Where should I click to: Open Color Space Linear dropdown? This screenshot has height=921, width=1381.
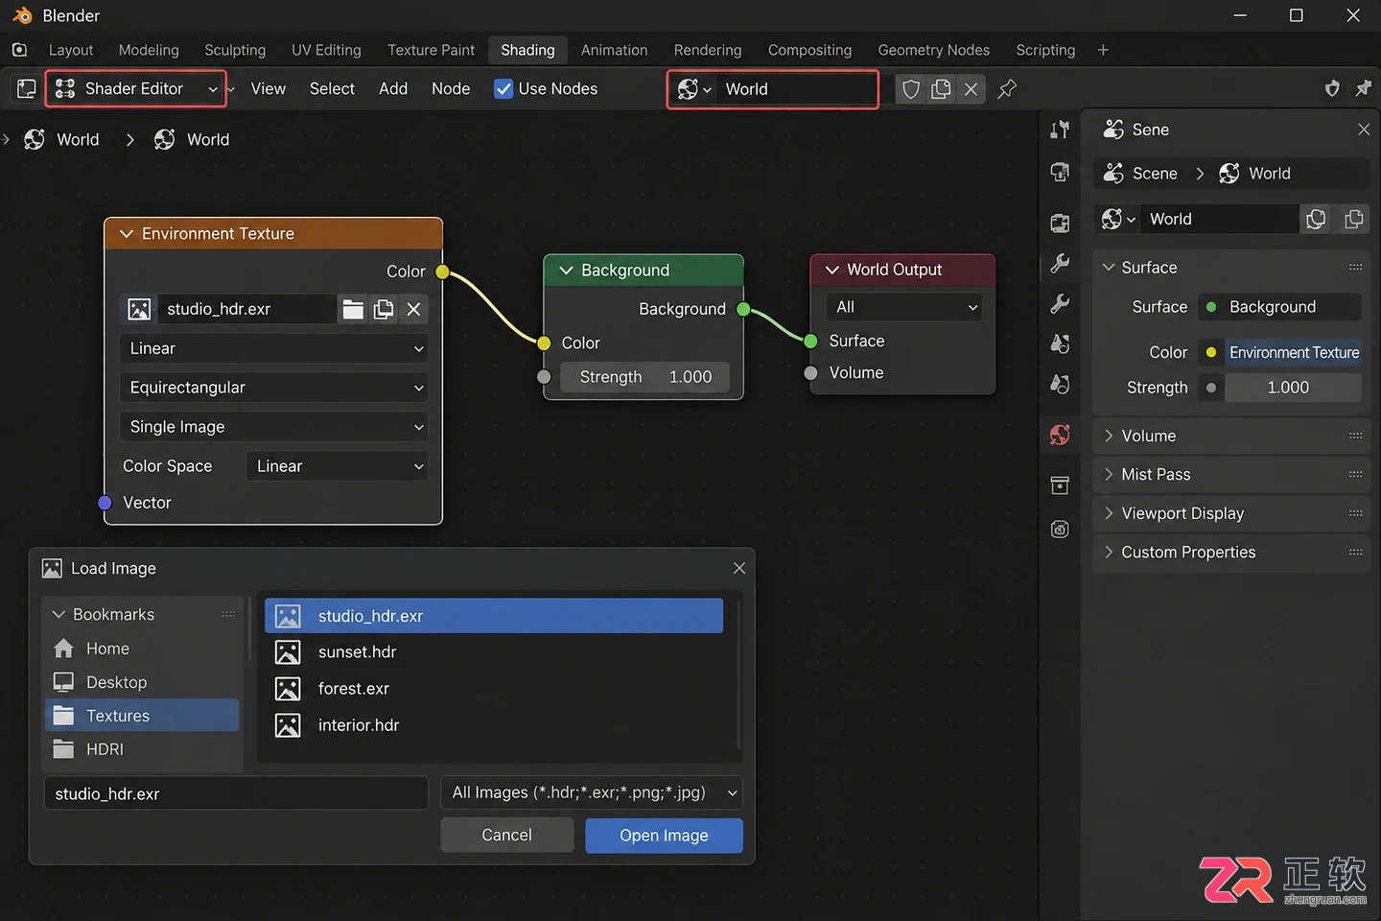tap(337, 466)
